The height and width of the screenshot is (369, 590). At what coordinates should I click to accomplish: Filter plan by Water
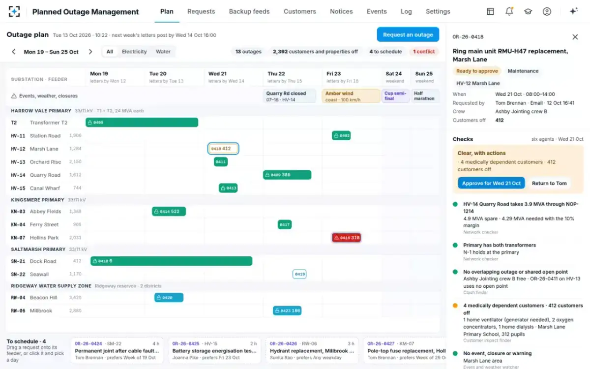pyautogui.click(x=163, y=52)
